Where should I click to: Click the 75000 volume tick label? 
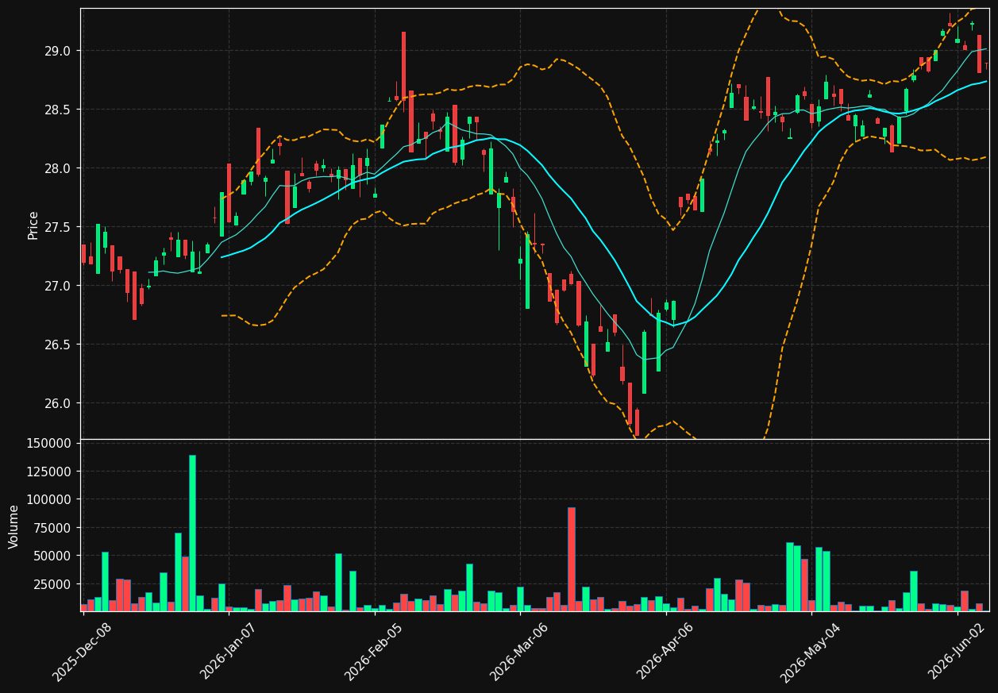click(x=52, y=528)
